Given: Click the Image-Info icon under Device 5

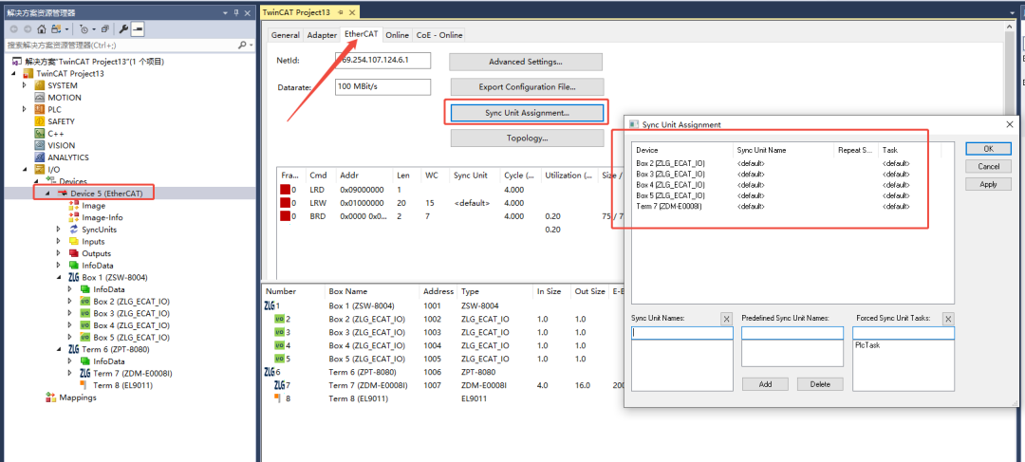Looking at the screenshot, I should tap(74, 217).
